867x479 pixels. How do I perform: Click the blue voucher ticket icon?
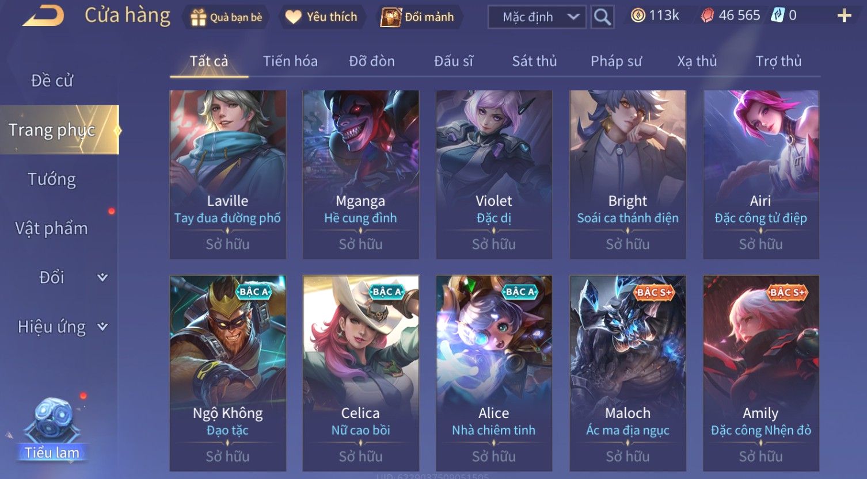(778, 16)
